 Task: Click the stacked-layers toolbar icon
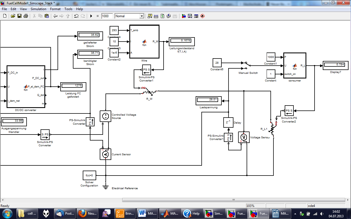coord(169,16)
